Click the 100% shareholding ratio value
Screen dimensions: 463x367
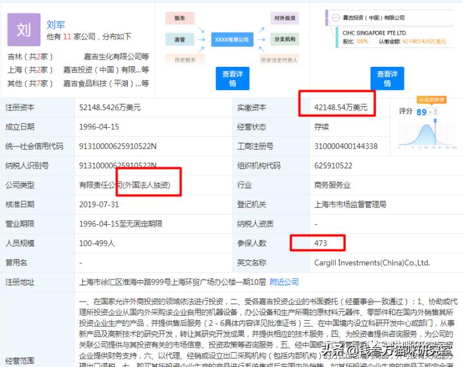361,41
